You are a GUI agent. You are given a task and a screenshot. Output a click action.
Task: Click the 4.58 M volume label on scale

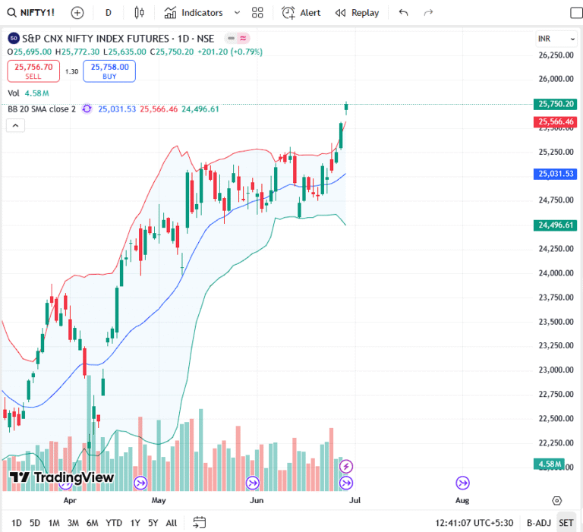(x=549, y=464)
